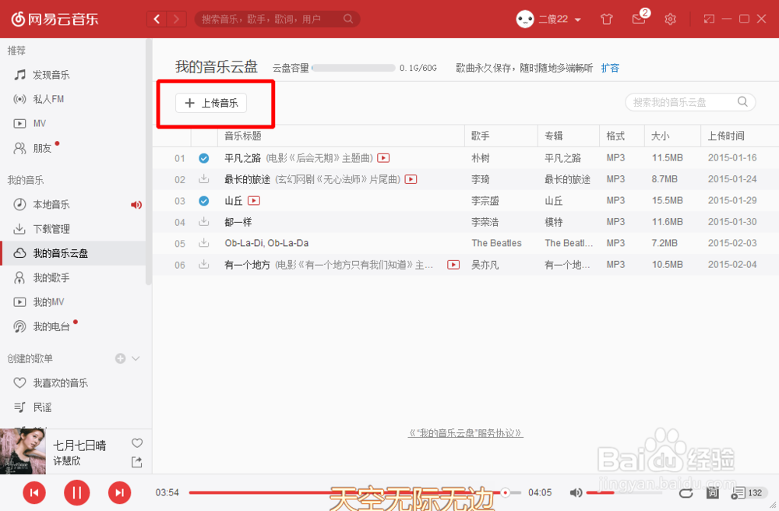Open 发现音乐 in sidebar
The image size is (779, 511).
tap(51, 75)
